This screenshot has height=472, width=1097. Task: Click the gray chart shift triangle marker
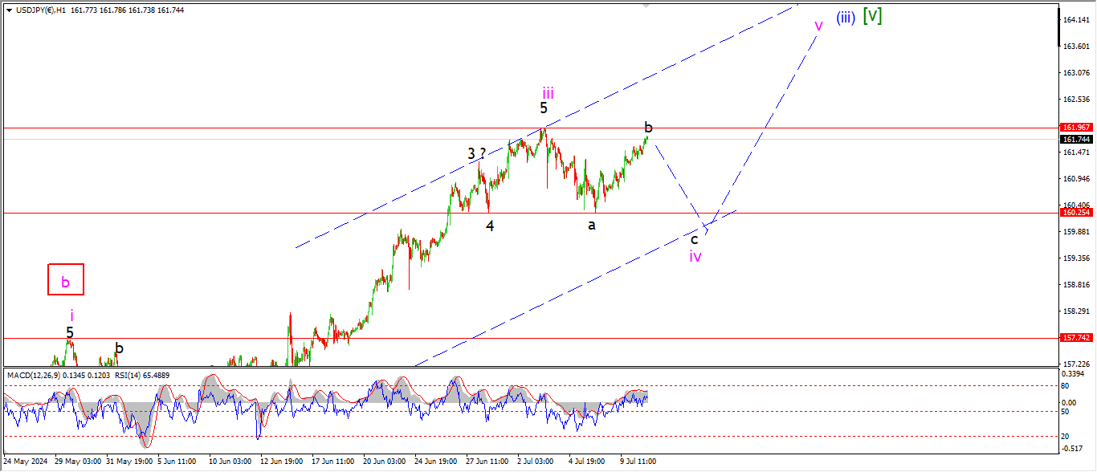pyautogui.click(x=646, y=5)
